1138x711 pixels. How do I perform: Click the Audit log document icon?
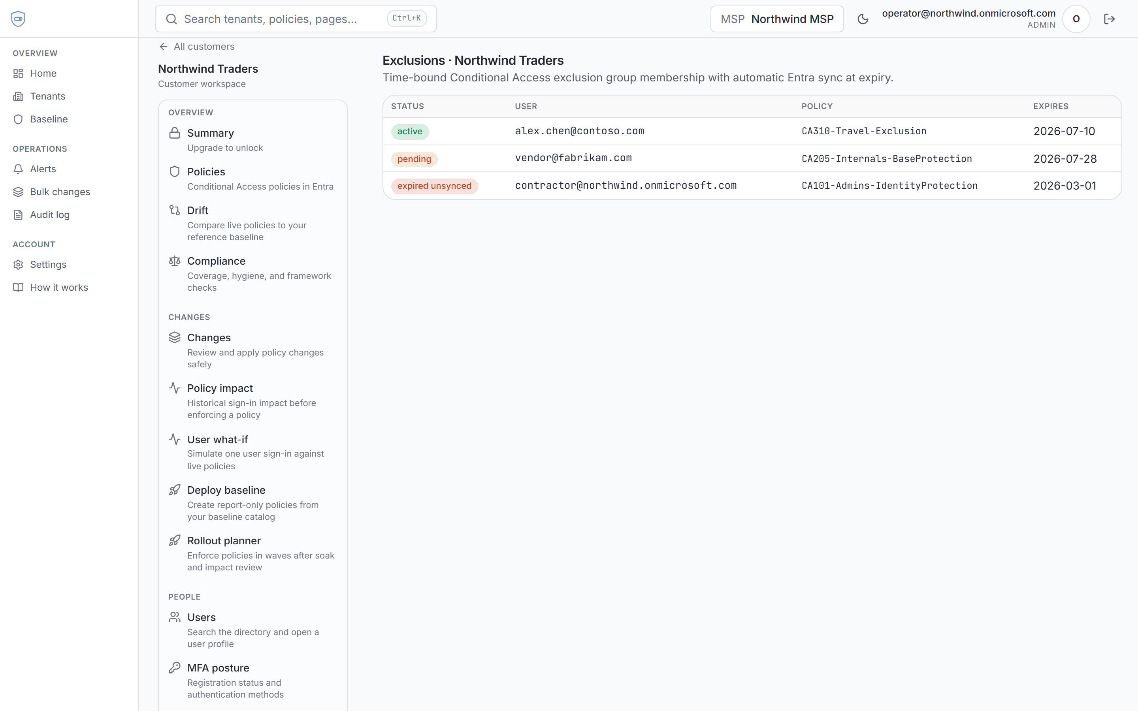click(x=18, y=215)
